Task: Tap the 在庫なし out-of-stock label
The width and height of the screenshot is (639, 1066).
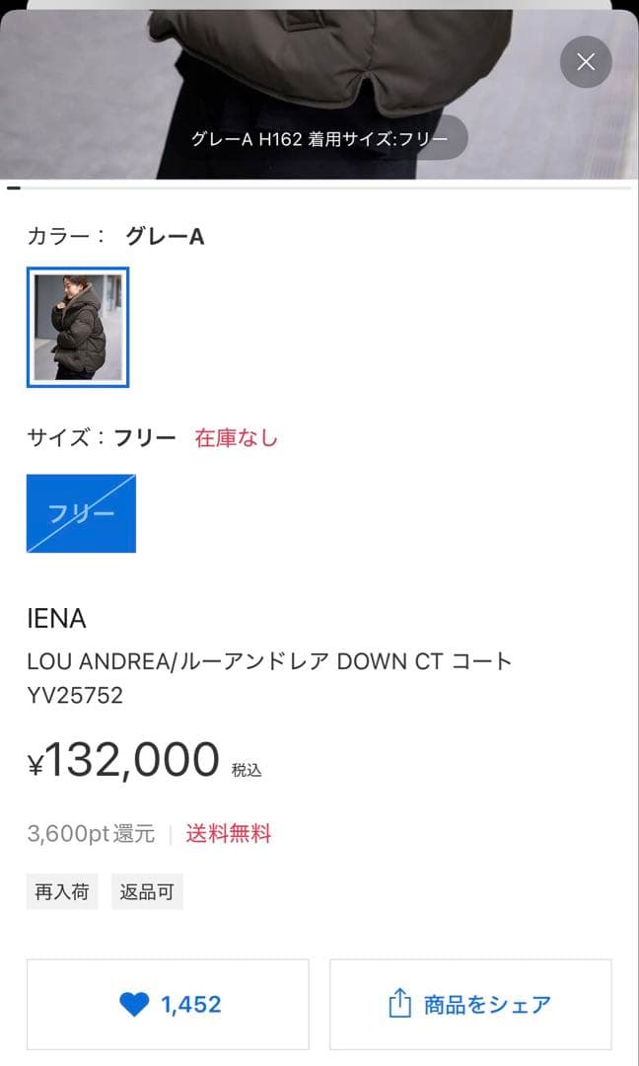Action: click(237, 437)
